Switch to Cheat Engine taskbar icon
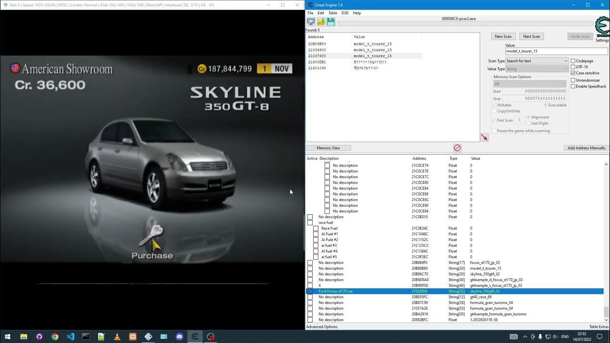 [x=195, y=336]
